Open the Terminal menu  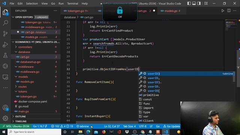tap(72, 3)
